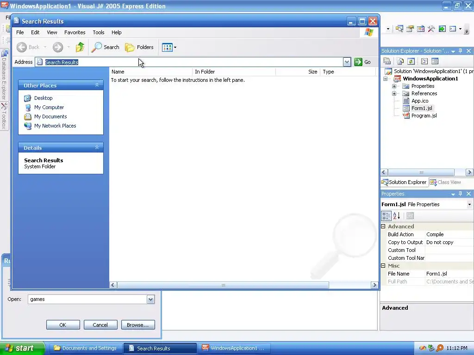Screen dimensions: 474x355
Task: Pin the Solution Explorer panel with pushpin
Action: [x=461, y=51]
